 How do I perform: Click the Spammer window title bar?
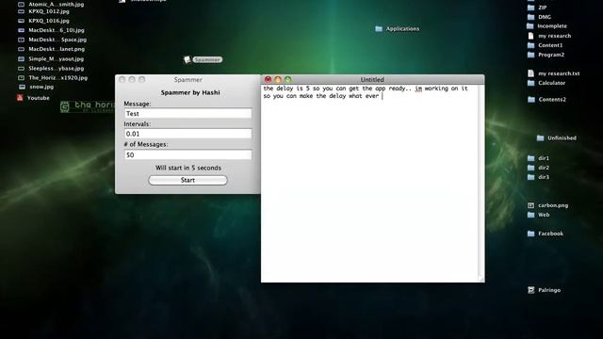[187, 79]
